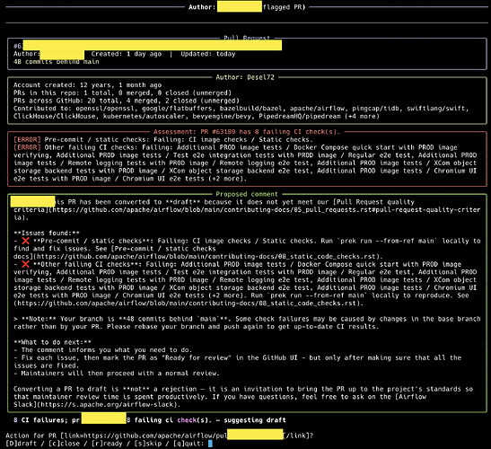The image size is (491, 449).
Task: Click the '**What to do next:**' heading
Action: tap(52, 342)
